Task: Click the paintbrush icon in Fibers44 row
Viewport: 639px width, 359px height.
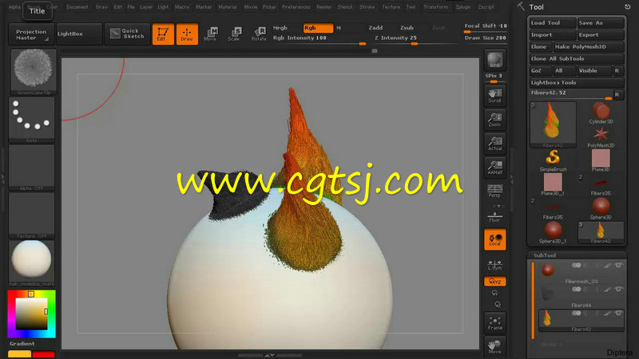Action: [x=607, y=290]
